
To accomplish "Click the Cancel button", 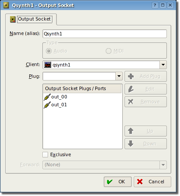I will coord(152,182).
